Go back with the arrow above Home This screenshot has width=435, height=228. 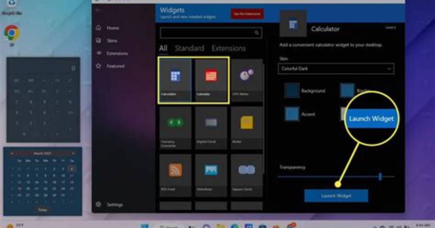click(x=98, y=10)
